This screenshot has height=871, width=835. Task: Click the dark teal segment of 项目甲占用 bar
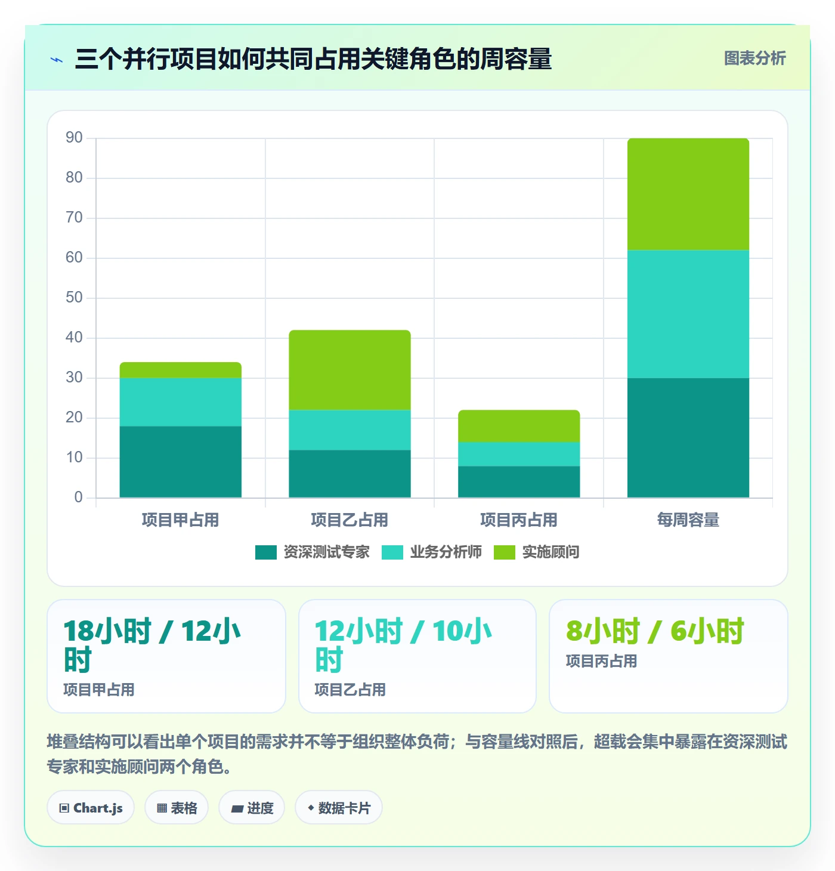(181, 462)
